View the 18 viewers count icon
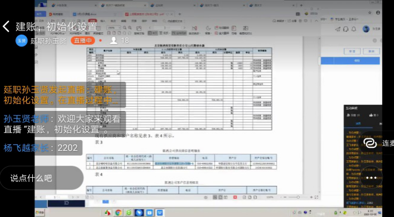Screen dimensions: 394x217 (x=114, y=41)
